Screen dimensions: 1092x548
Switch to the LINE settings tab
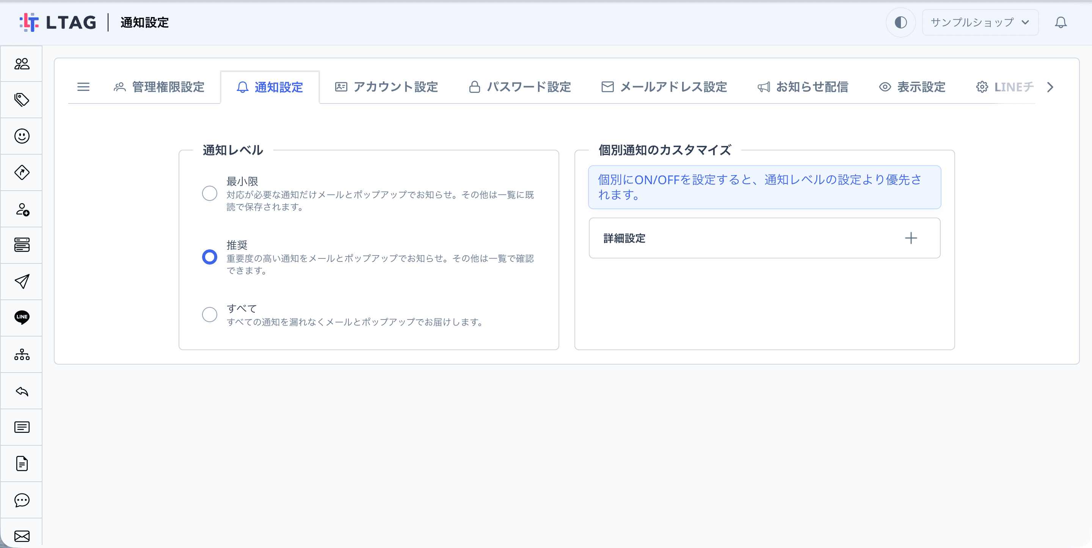pyautogui.click(x=1004, y=87)
